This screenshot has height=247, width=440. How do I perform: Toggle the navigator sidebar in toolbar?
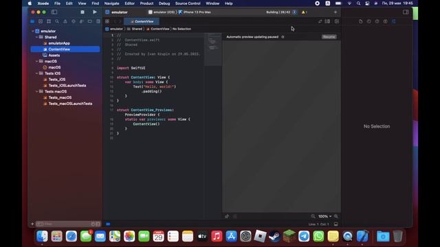click(x=54, y=12)
